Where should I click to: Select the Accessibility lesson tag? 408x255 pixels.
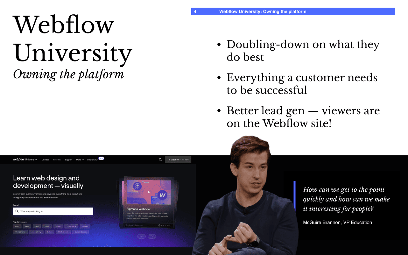coord(36,232)
